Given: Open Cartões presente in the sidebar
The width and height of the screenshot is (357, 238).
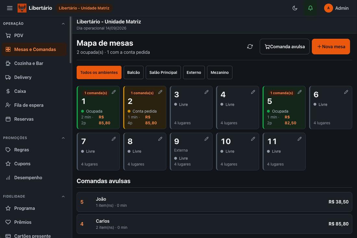Looking at the screenshot, I should (x=34, y=235).
